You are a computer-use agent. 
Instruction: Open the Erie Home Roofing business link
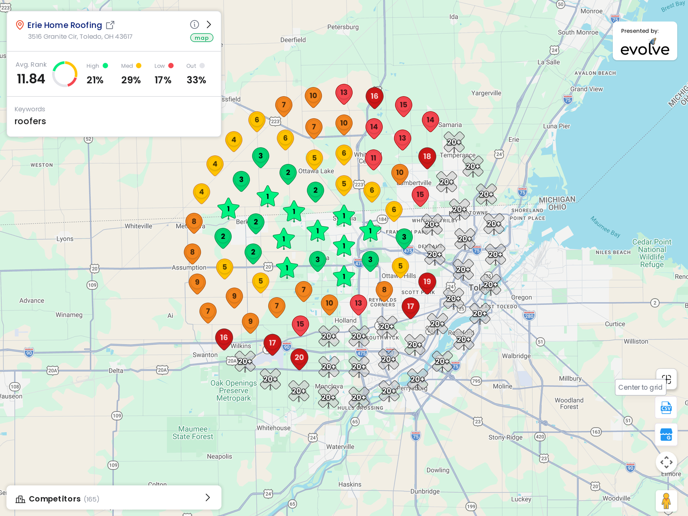click(64, 25)
